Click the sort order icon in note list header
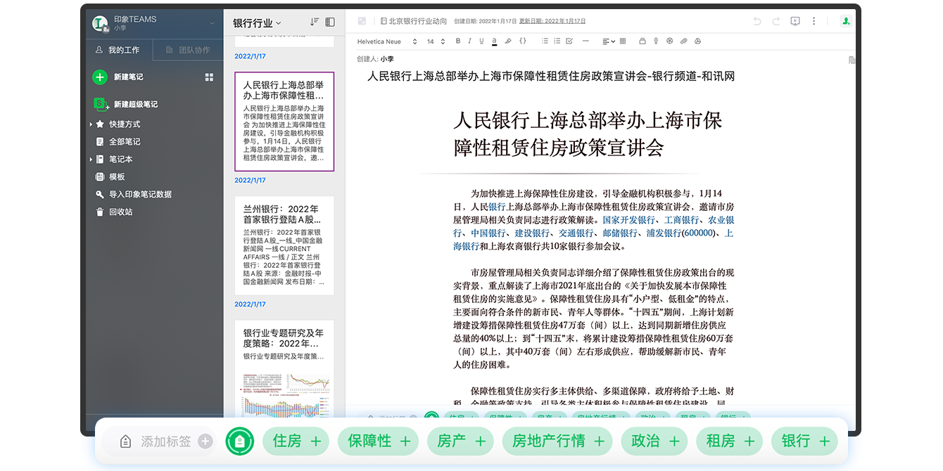 315,22
